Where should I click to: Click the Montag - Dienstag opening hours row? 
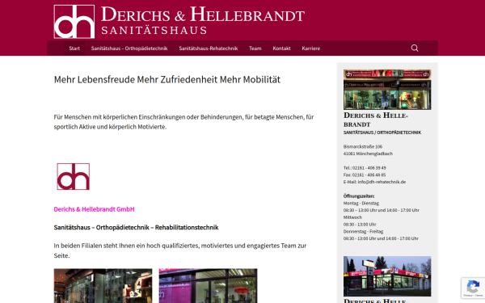(x=361, y=203)
